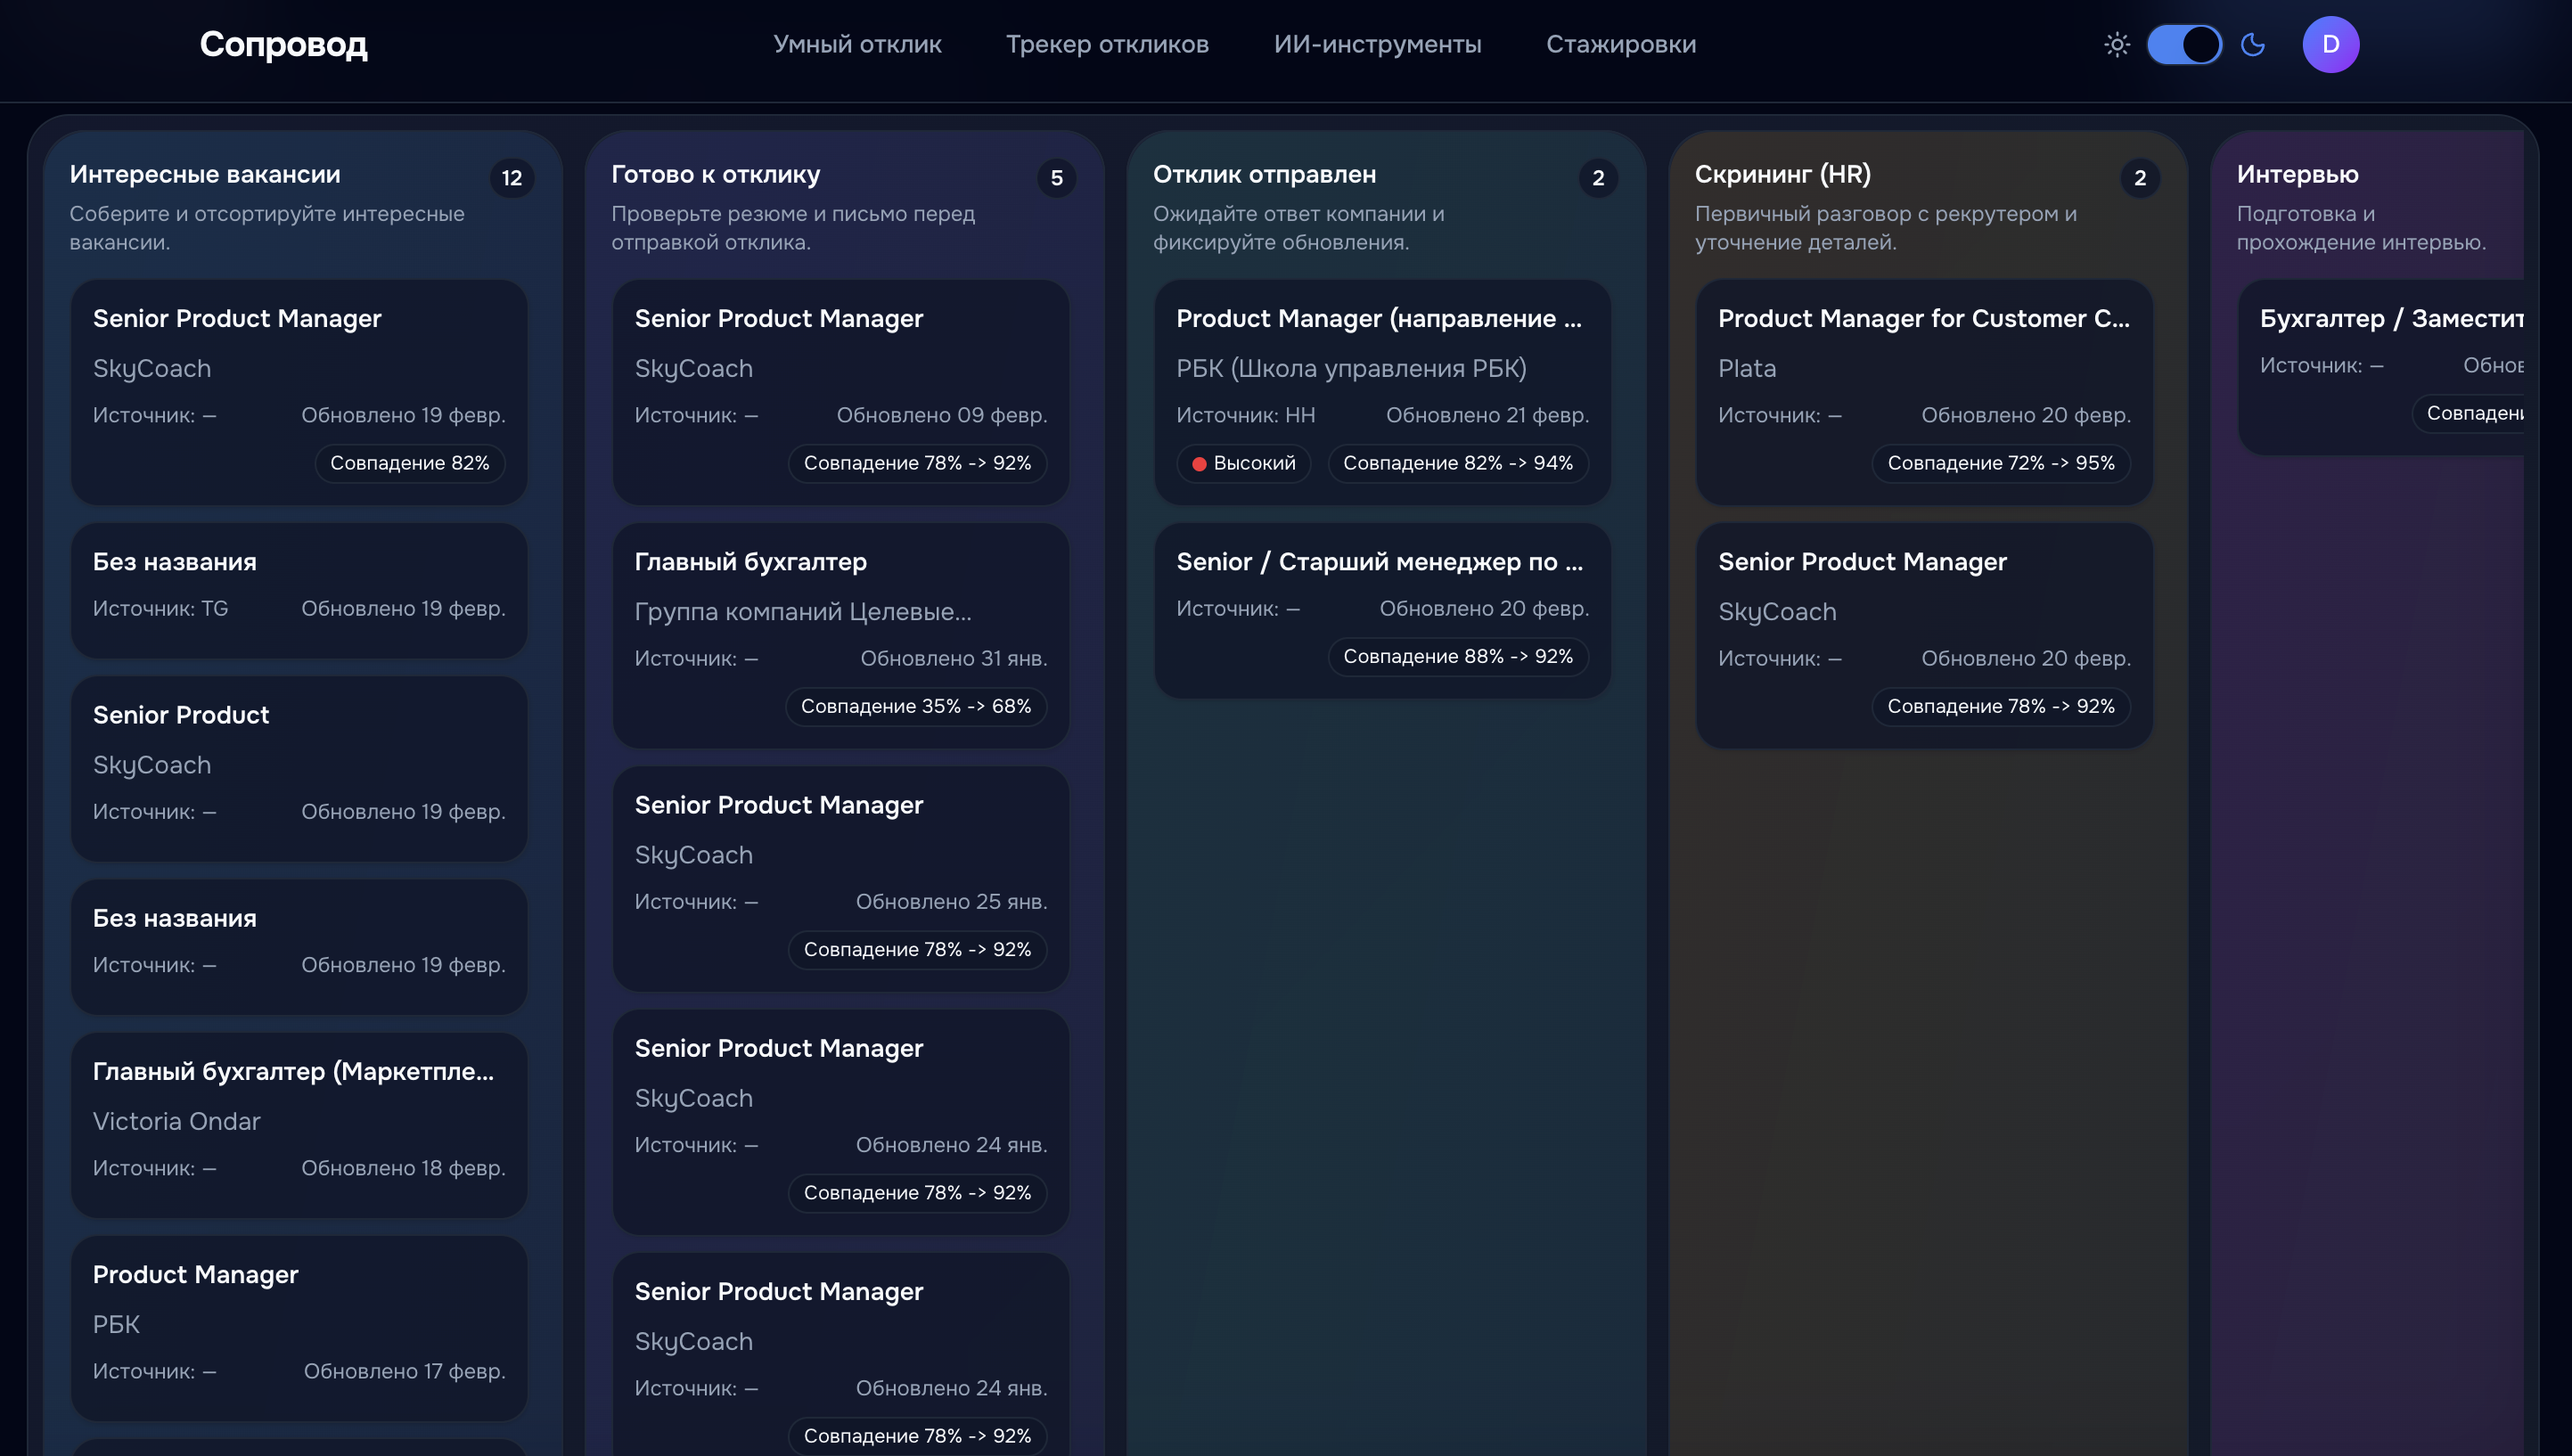The height and width of the screenshot is (1456, 2572).
Task: Click the Готово к отклику count badge 5
Action: coord(1056,178)
